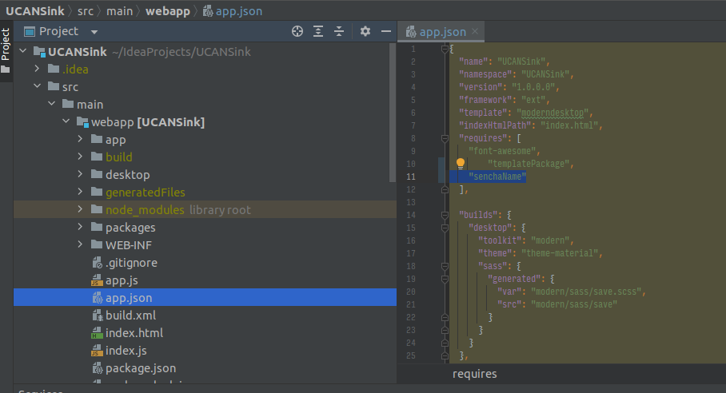Viewport: 726px width, 393px height.
Task: Click the "index.html" indexHtmlPath value
Action: [569, 125]
